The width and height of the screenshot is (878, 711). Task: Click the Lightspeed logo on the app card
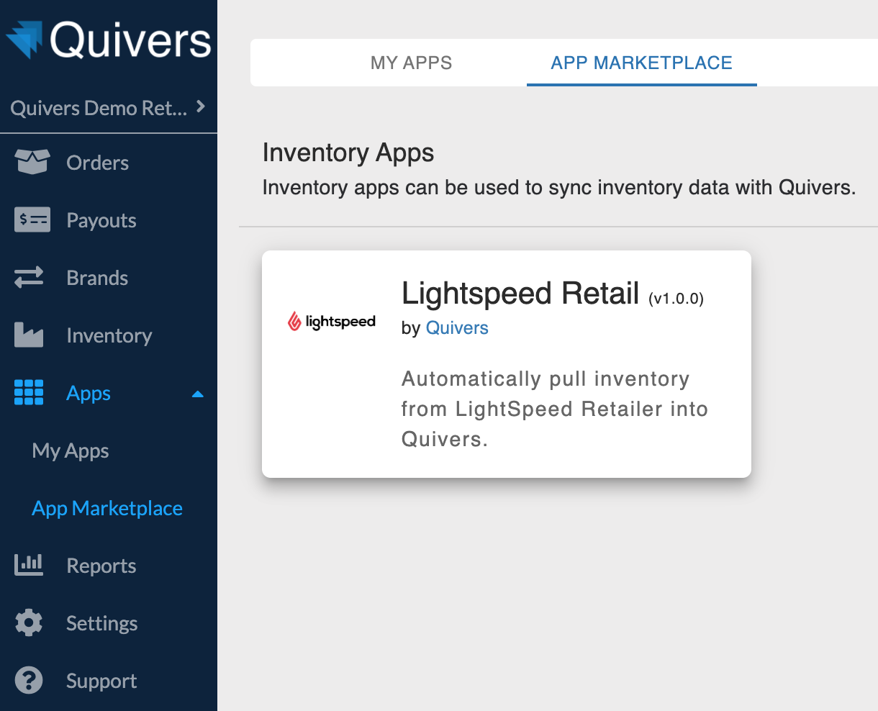pyautogui.click(x=332, y=322)
